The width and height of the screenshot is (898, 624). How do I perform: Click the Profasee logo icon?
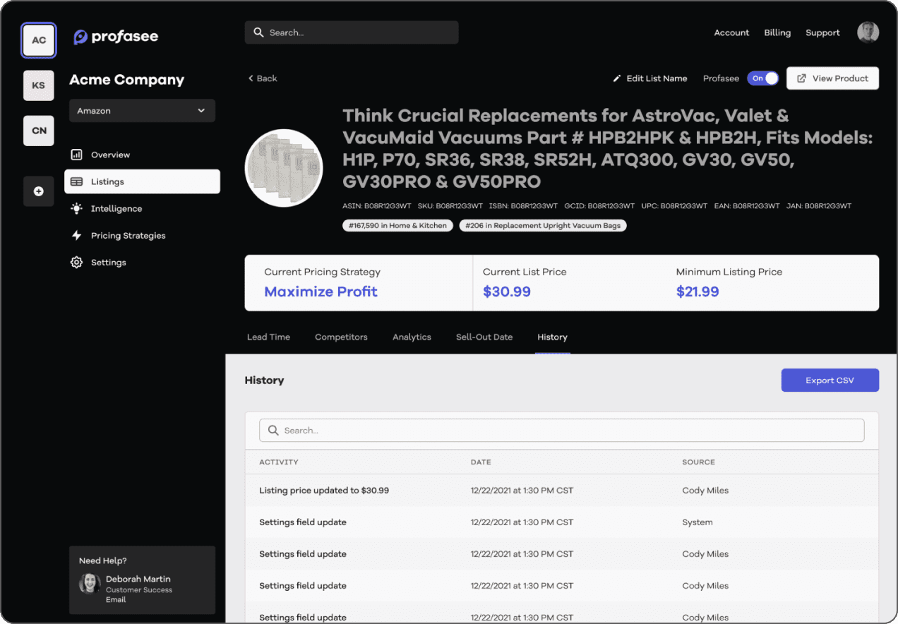(x=80, y=37)
